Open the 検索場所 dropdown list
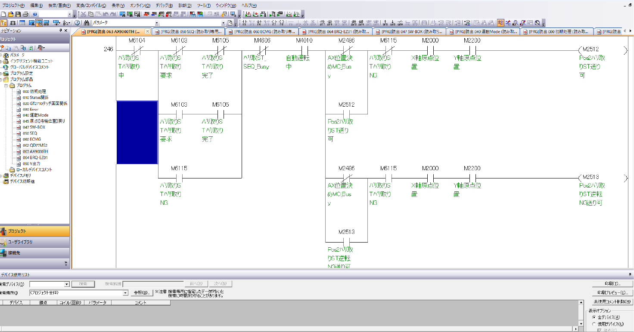634x332 pixels. [x=125, y=293]
